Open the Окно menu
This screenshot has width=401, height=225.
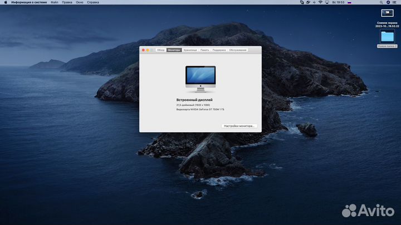[x=80, y=2]
